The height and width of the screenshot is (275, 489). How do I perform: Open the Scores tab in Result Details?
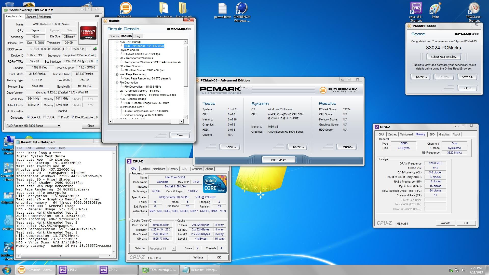[x=114, y=36]
